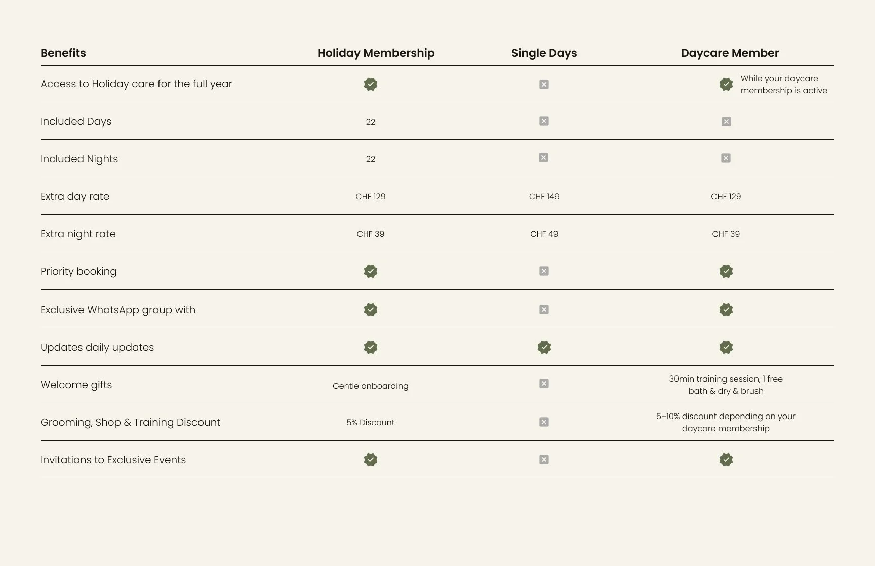Viewport: 875px width, 566px height.
Task: Click Single Days Grooming discount cross icon
Action: tap(544, 422)
